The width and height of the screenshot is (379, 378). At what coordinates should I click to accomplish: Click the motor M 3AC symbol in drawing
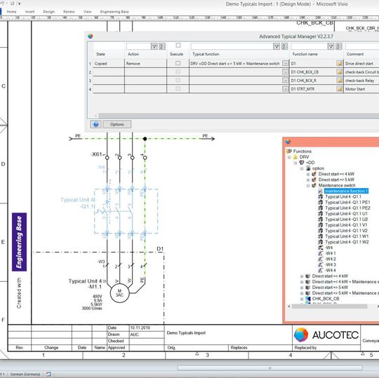(x=119, y=293)
